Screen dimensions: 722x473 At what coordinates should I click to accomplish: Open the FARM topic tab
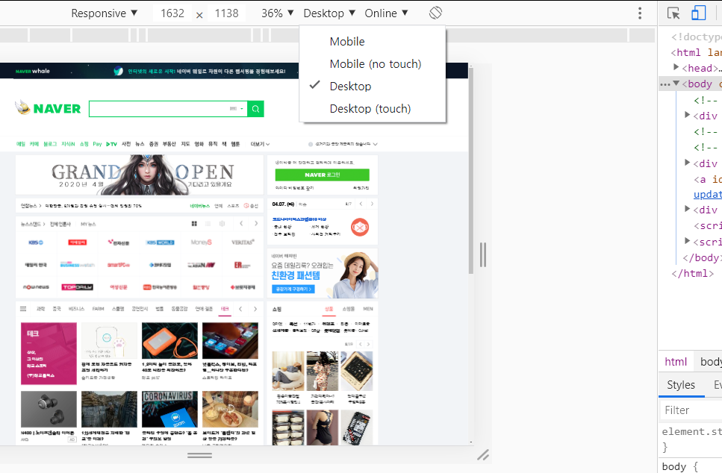(x=98, y=309)
